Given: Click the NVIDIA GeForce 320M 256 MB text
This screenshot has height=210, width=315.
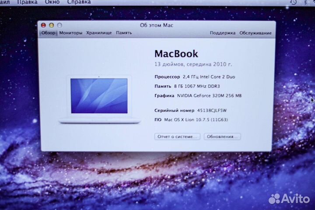Looking at the screenshot, I should [x=209, y=96].
